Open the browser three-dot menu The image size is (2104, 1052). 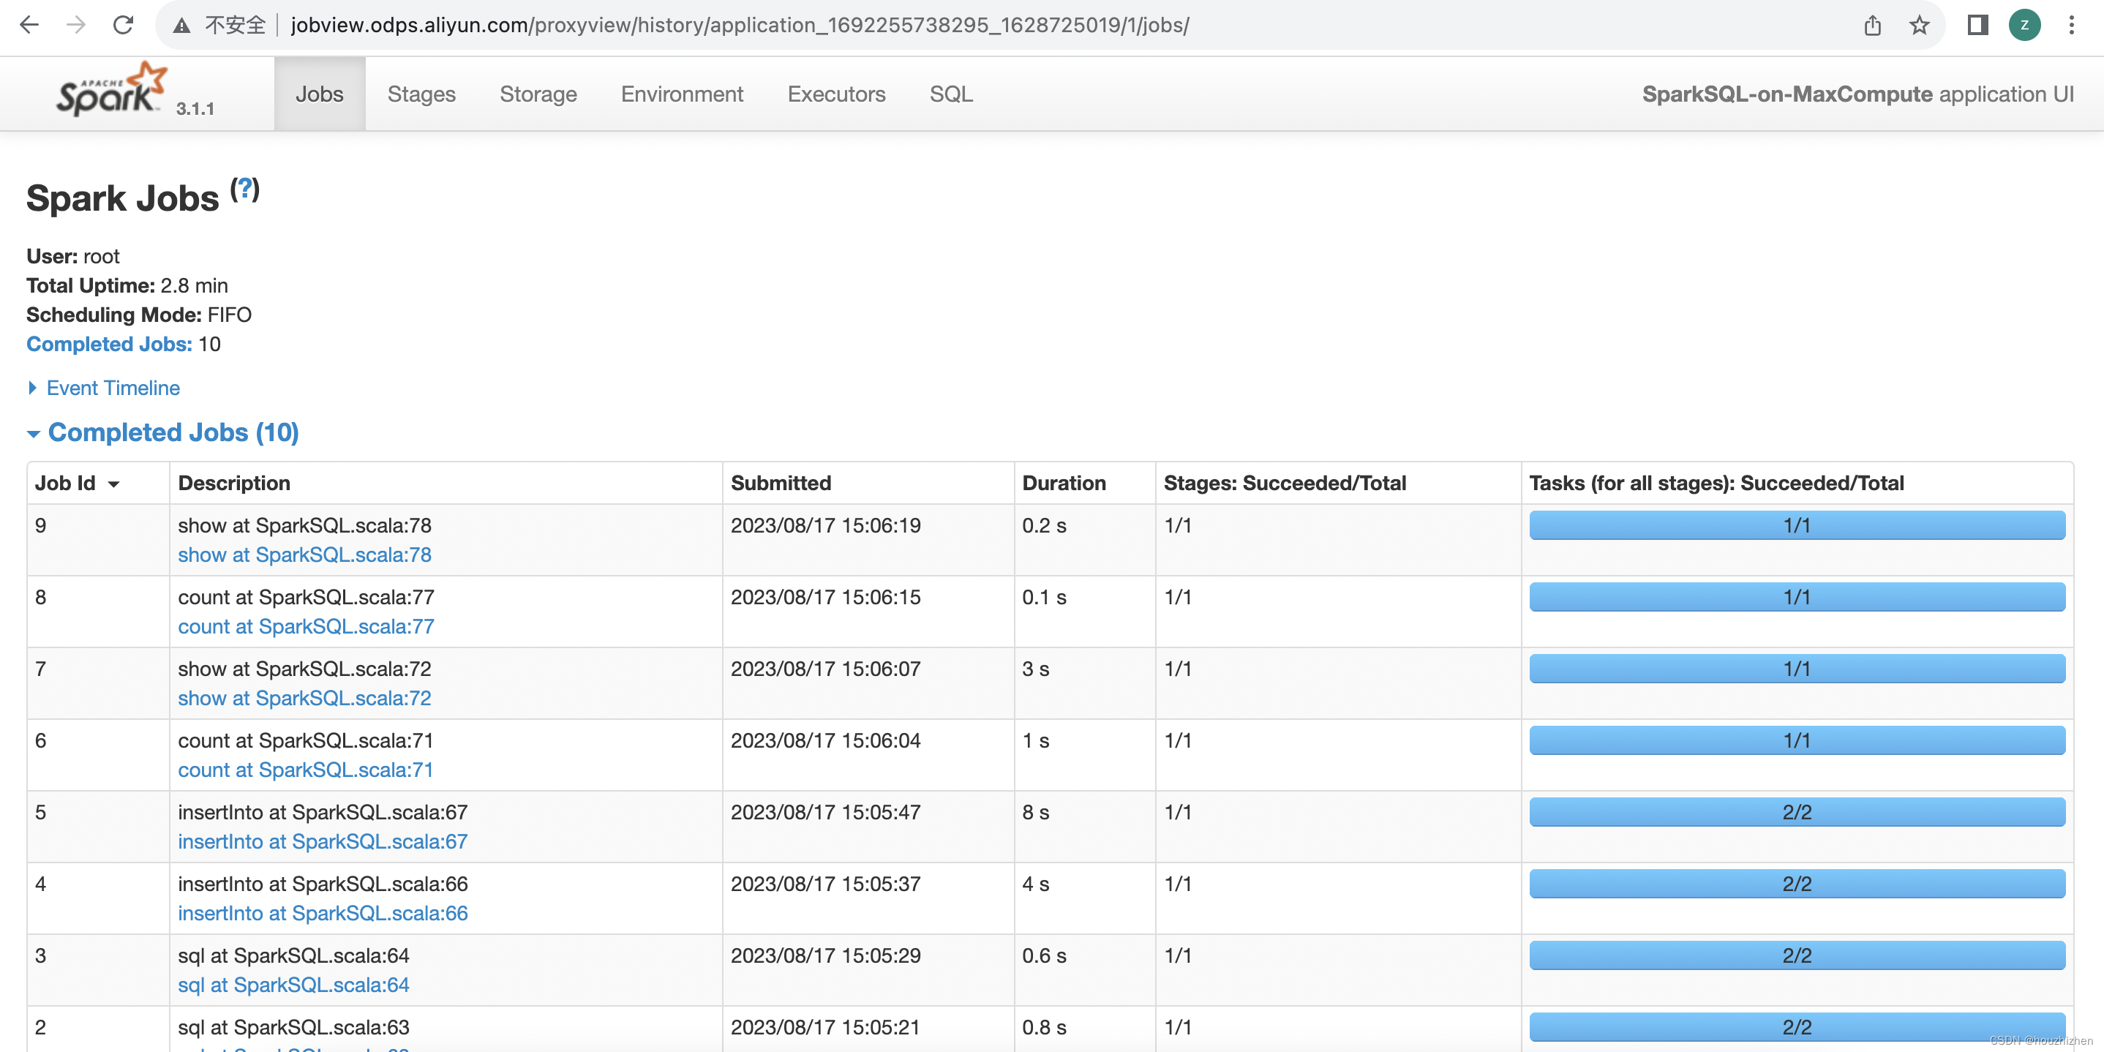(x=2071, y=26)
